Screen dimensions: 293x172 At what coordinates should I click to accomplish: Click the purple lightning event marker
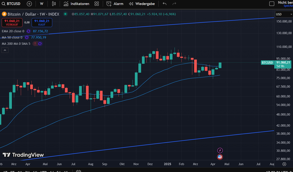(220, 150)
